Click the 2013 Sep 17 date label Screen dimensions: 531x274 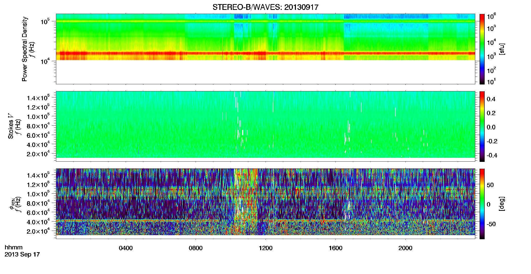pyautogui.click(x=22, y=254)
